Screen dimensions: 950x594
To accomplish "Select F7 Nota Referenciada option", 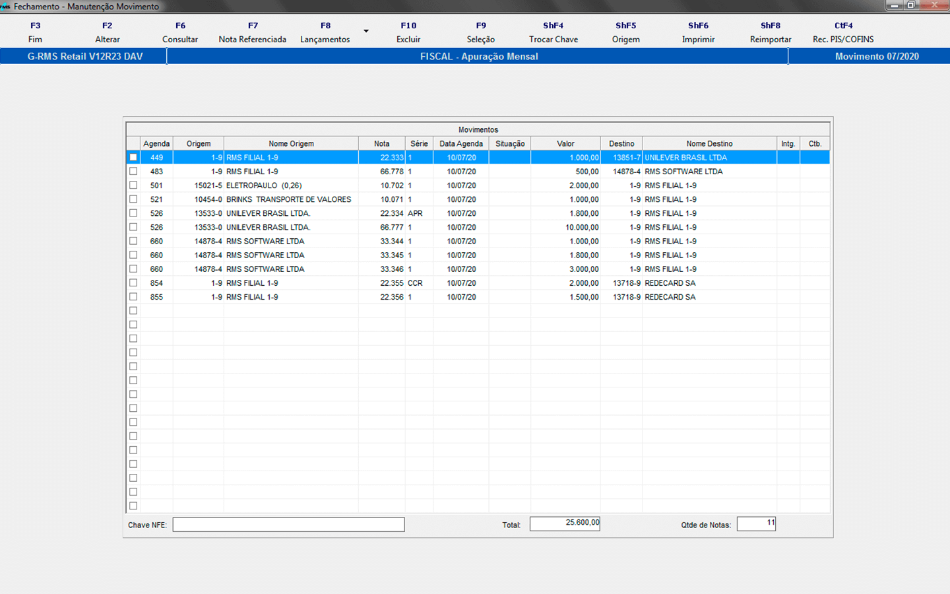I will (253, 32).
